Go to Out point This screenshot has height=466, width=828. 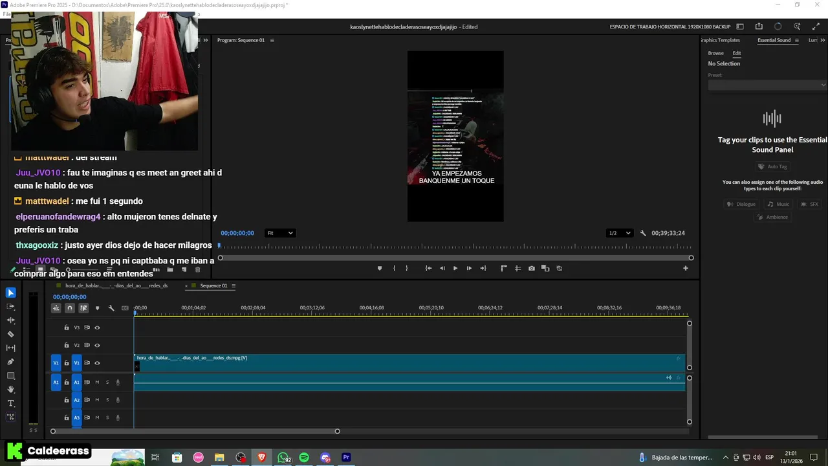(483, 268)
